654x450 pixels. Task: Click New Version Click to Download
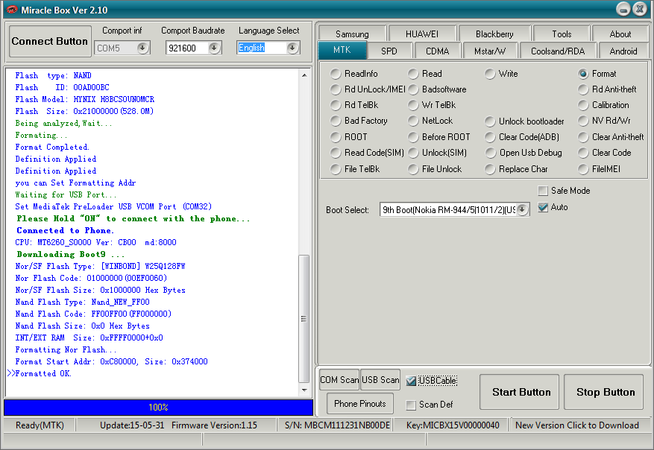click(577, 425)
